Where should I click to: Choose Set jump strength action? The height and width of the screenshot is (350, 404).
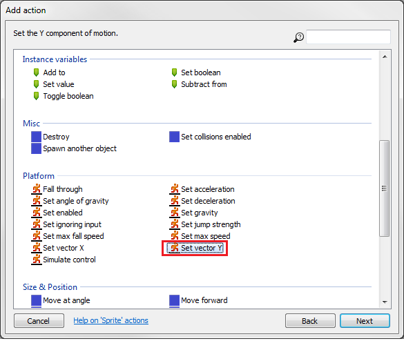[205, 224]
